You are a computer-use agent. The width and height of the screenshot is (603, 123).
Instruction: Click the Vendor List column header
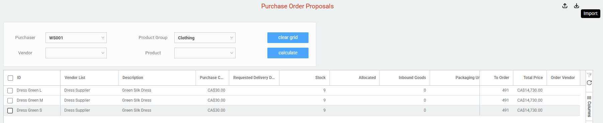point(75,78)
